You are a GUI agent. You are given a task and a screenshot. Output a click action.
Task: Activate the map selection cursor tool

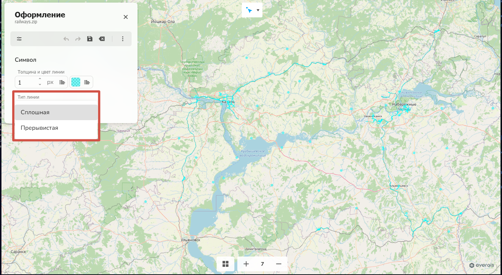[249, 10]
